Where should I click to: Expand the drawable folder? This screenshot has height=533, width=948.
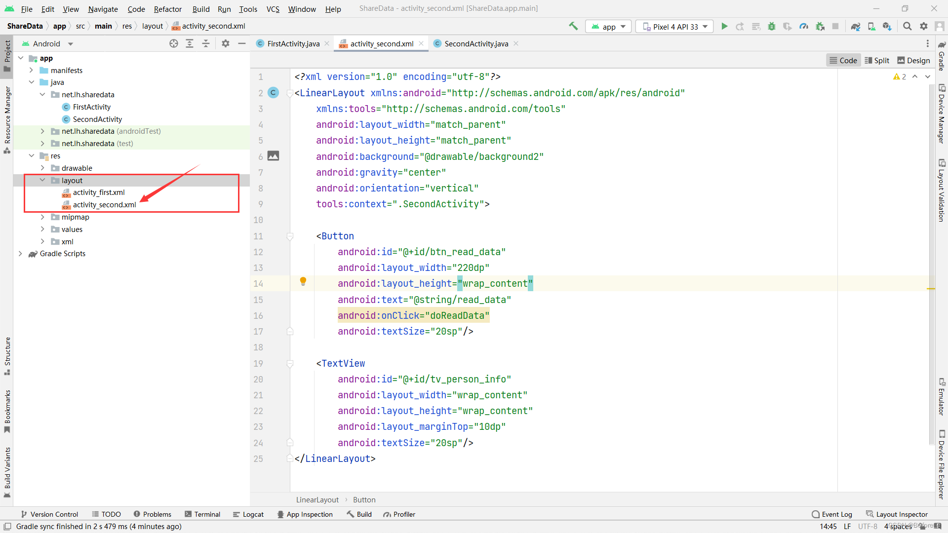42,168
